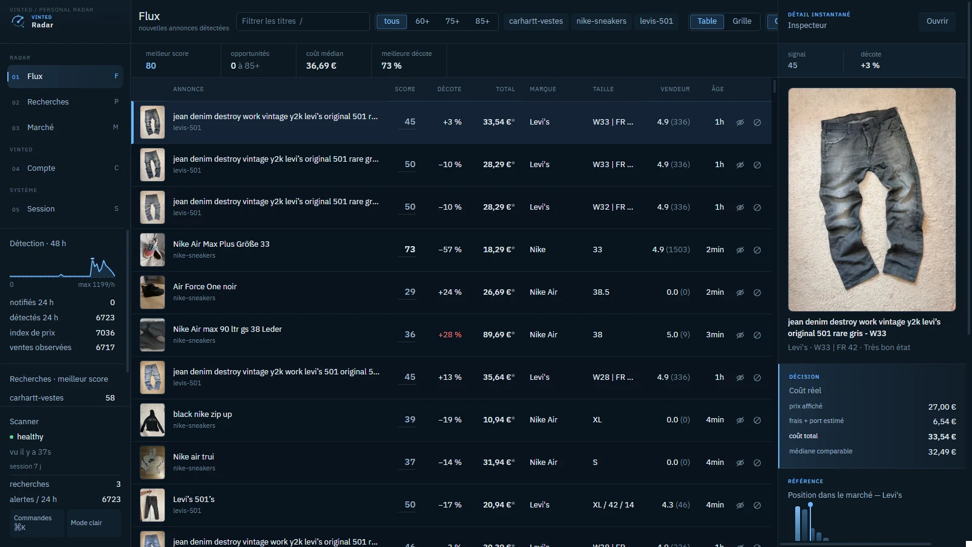This screenshot has width=972, height=547.
Task: Click the 'coût total' value 33,54 € in the inspector
Action: (942, 436)
